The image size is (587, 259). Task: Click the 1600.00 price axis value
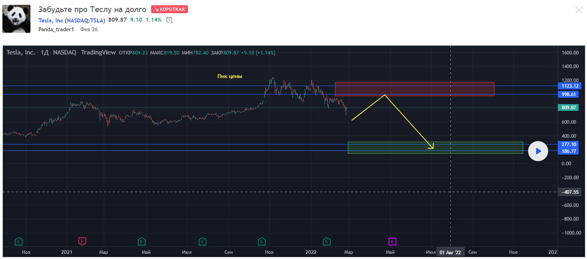click(570, 53)
